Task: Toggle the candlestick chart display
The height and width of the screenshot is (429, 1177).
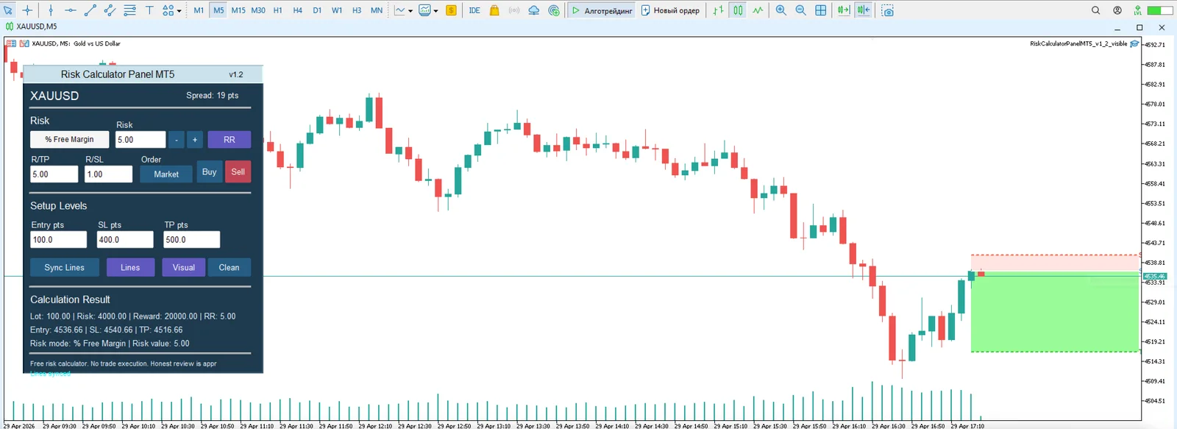Action: coord(738,10)
